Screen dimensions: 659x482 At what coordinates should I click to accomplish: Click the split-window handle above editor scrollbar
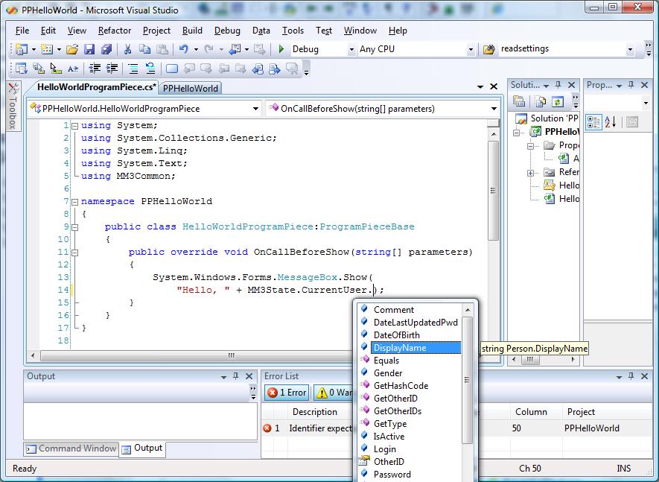pyautogui.click(x=494, y=123)
